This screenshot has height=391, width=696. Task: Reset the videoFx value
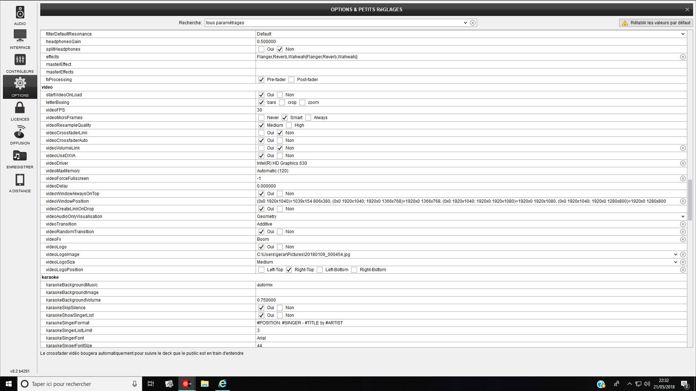point(683,239)
